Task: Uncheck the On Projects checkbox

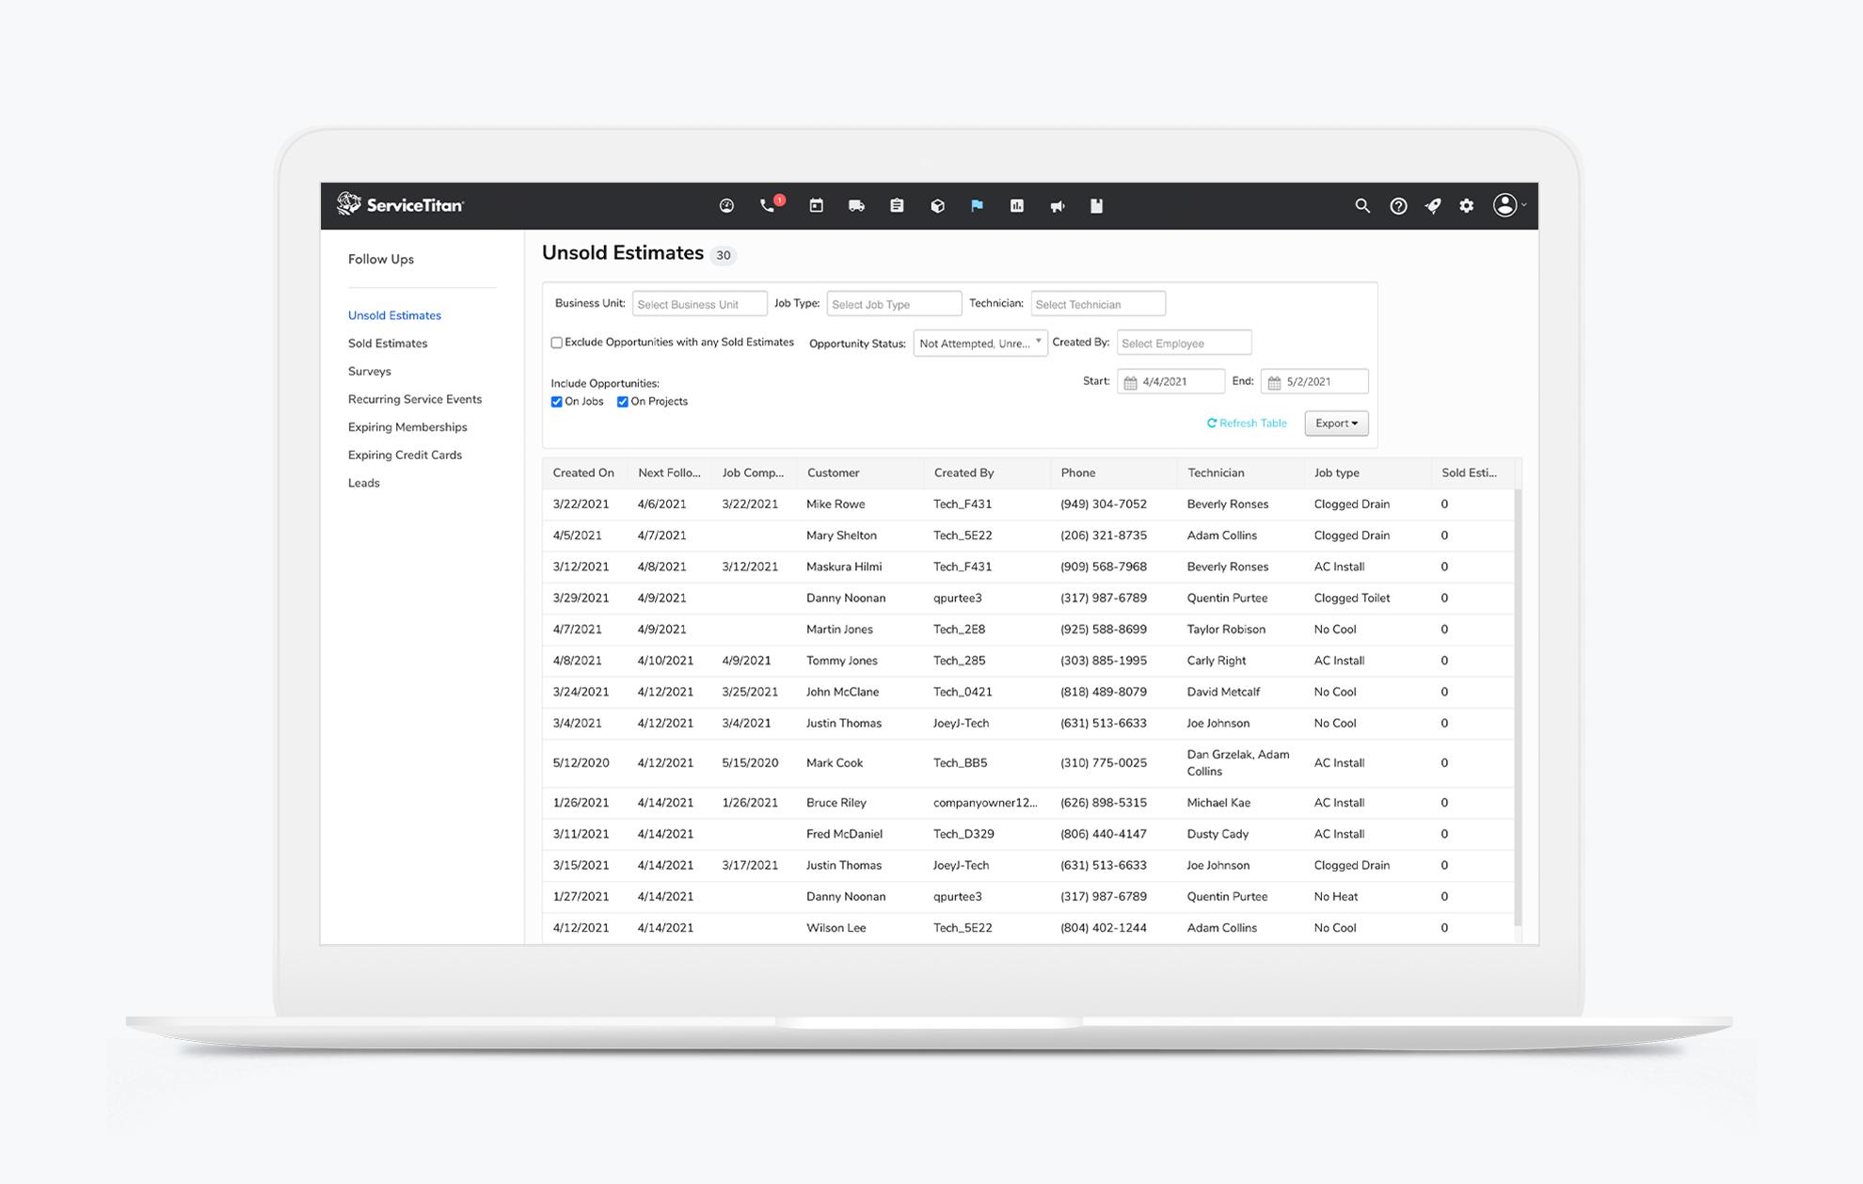Action: (x=622, y=401)
